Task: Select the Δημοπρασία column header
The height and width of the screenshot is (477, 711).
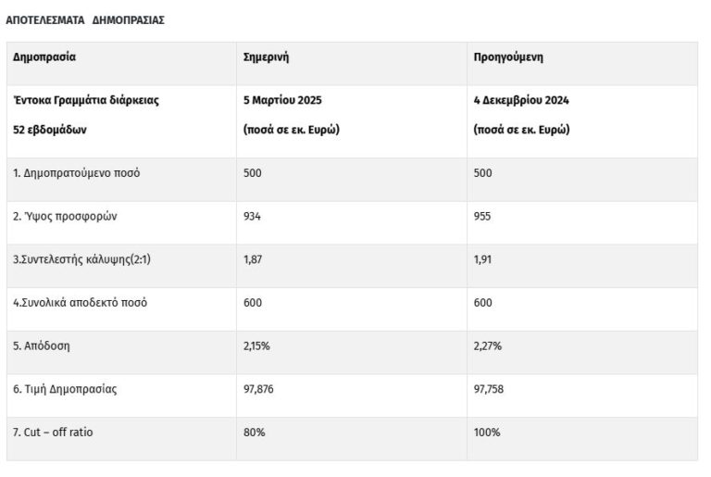Action: click(44, 56)
